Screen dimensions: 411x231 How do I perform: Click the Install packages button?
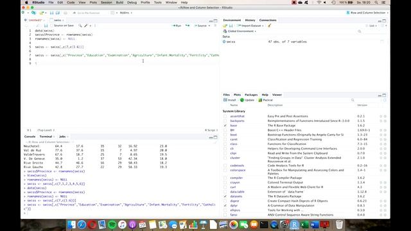coord(230,100)
